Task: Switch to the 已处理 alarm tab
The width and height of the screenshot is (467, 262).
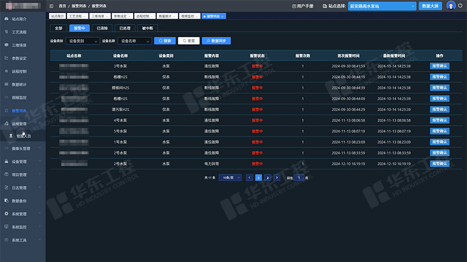Action: [x=125, y=28]
